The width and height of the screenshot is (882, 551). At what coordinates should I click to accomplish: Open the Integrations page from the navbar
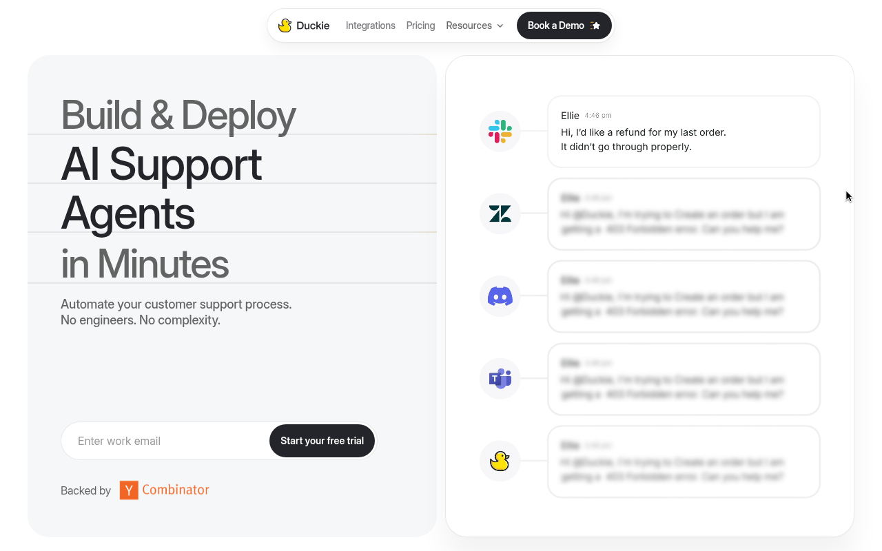[370, 25]
